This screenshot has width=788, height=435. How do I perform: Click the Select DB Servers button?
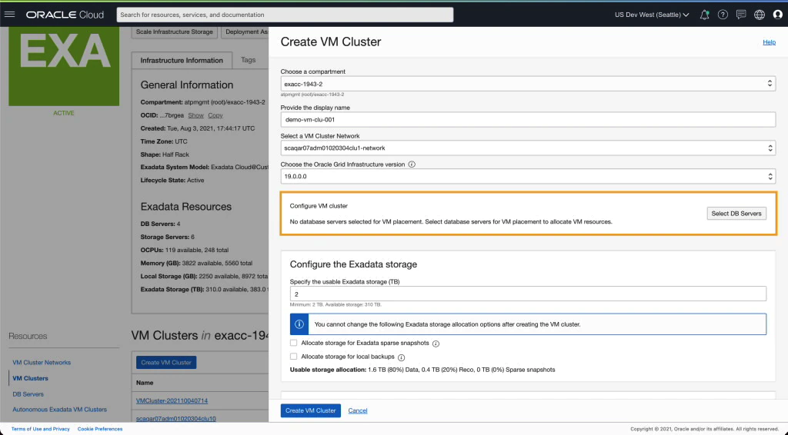pos(736,213)
